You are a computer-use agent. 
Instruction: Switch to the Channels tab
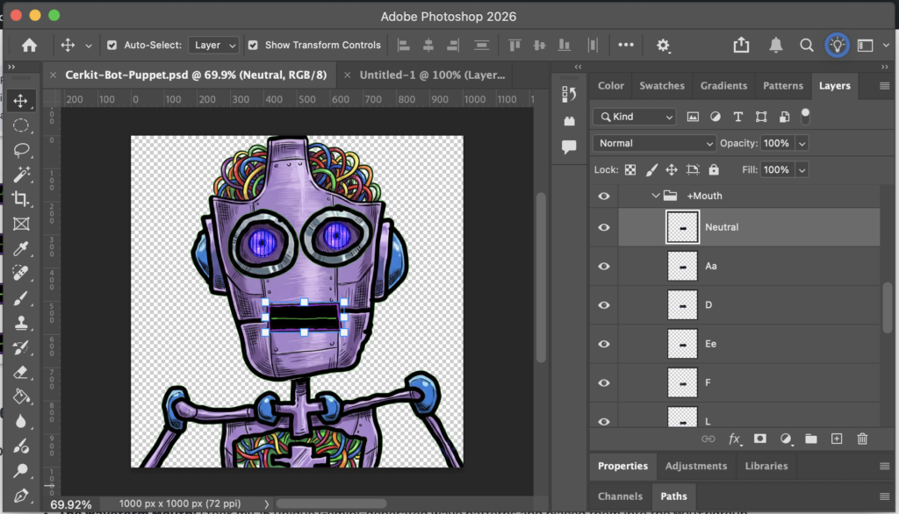pos(621,496)
